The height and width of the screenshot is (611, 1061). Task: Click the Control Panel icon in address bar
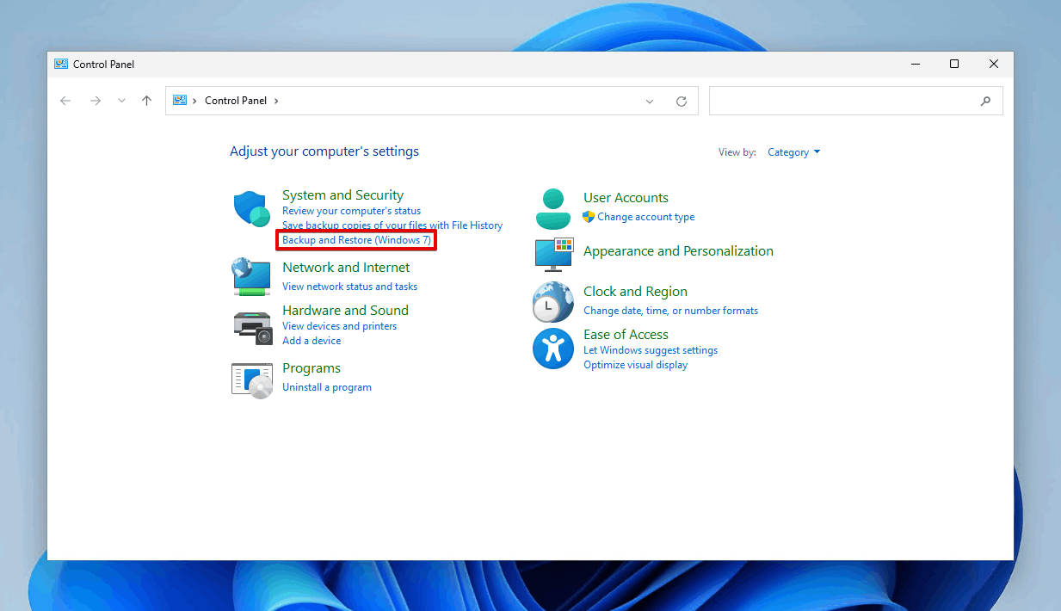pyautogui.click(x=180, y=100)
